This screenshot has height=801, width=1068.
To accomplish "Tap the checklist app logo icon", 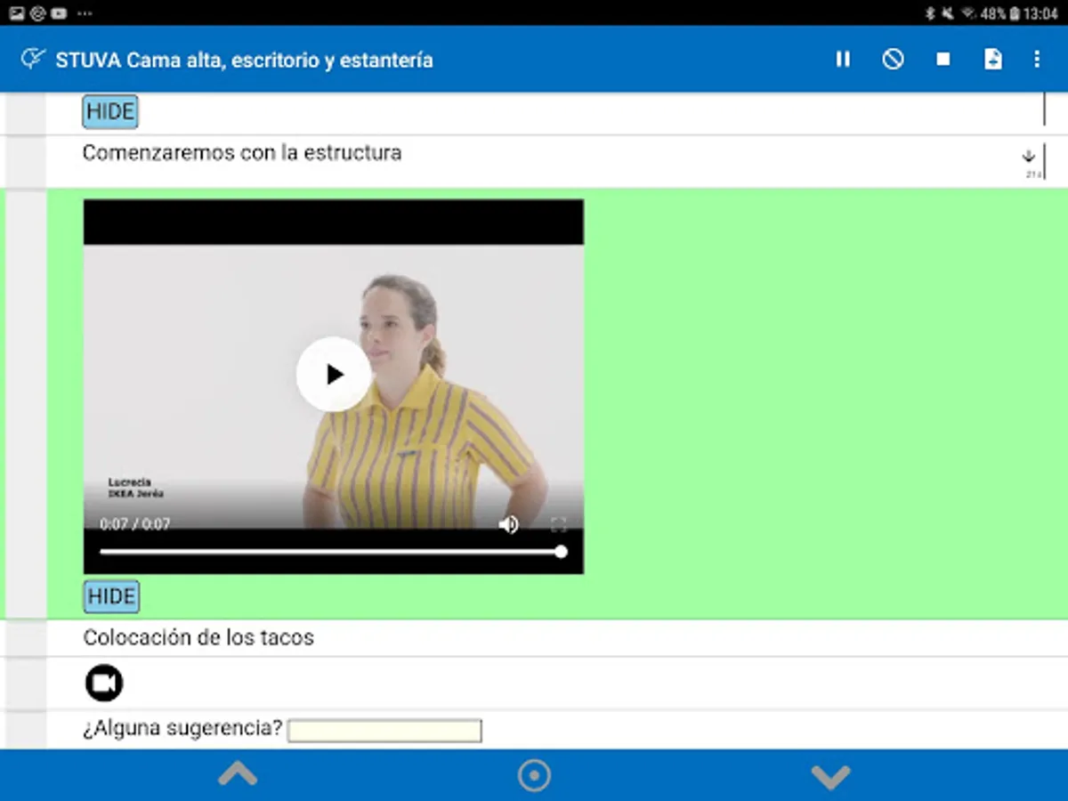I will tap(32, 60).
